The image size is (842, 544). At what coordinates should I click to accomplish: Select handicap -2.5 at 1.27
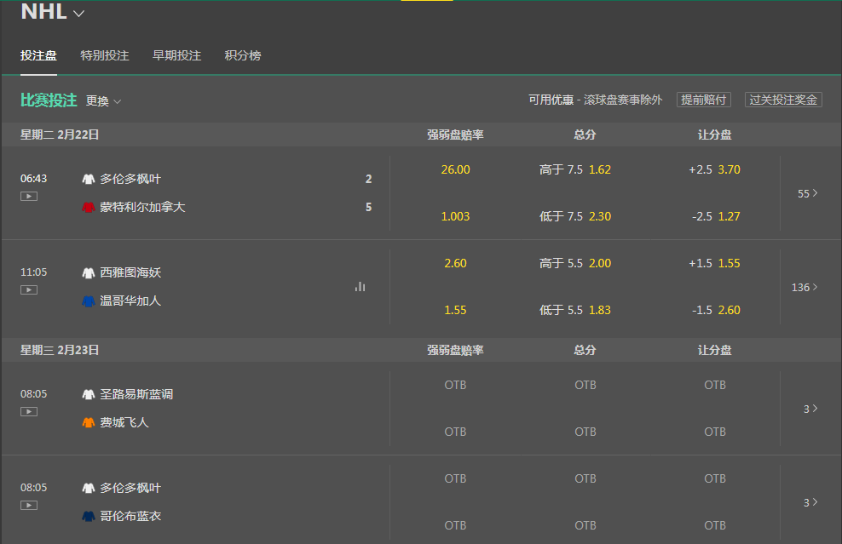(715, 216)
